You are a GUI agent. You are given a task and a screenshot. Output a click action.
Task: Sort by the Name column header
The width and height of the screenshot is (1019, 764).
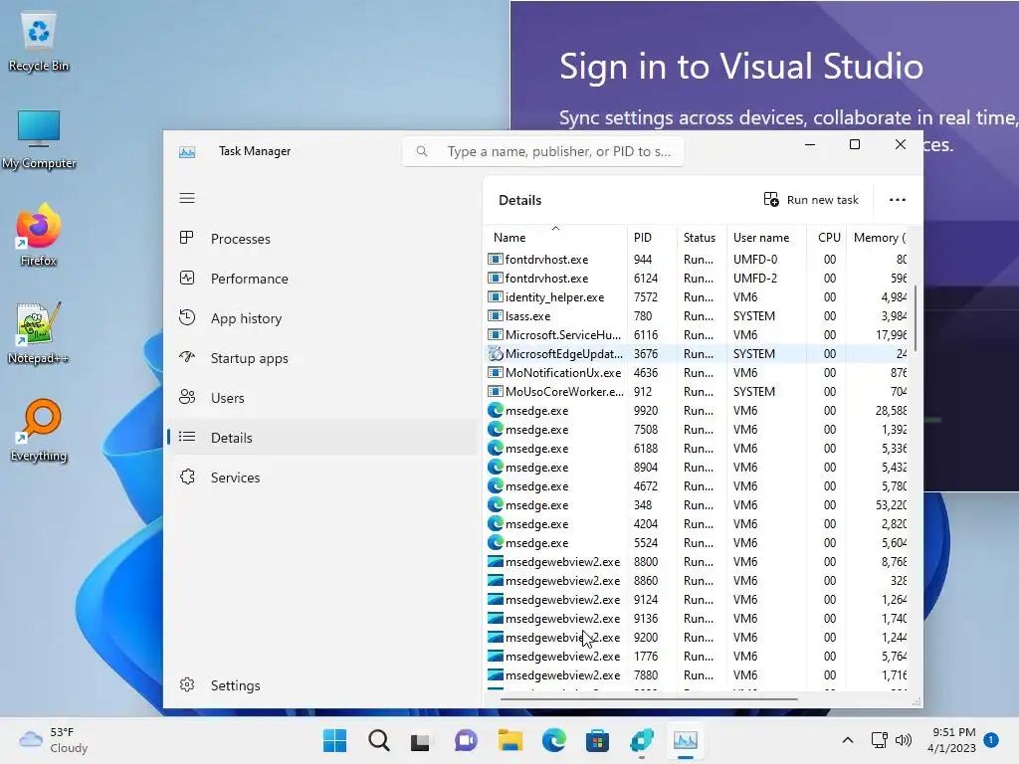(x=555, y=237)
